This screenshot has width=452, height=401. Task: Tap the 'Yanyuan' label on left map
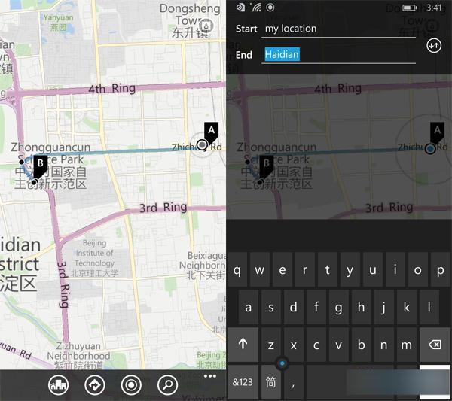(59, 18)
